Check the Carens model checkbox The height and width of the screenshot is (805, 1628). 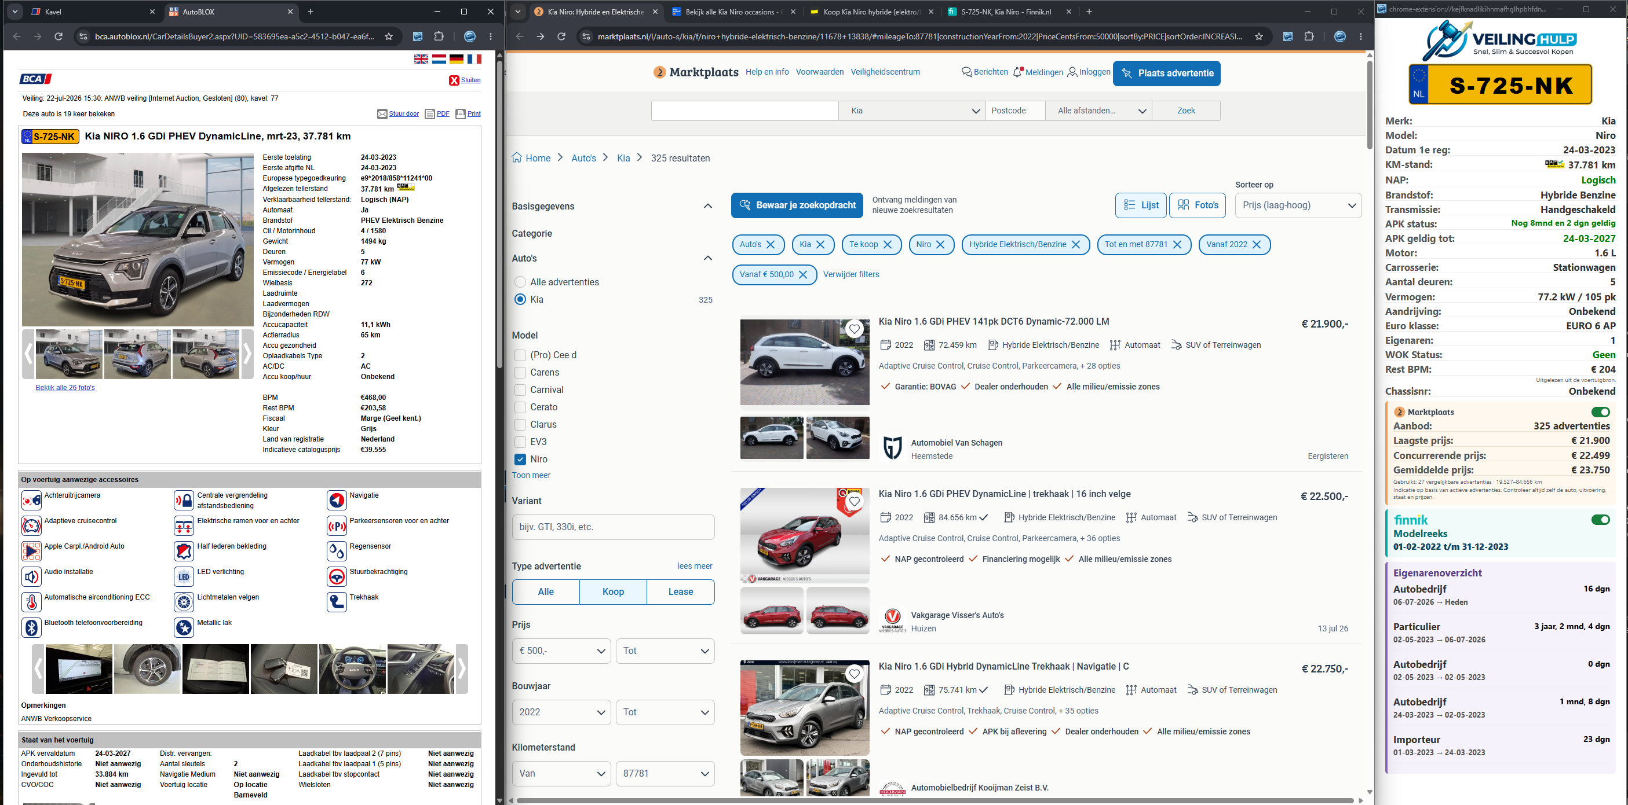point(520,373)
